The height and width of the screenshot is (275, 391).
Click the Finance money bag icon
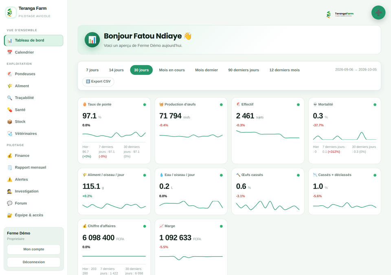click(x=10, y=156)
